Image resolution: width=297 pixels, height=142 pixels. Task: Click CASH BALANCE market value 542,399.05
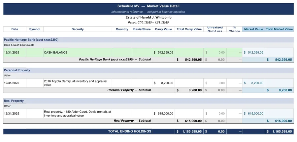(x=254, y=52)
